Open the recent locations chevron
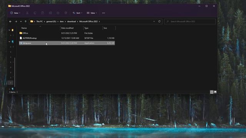Image resolution: width=246 pixels, height=138 pixels. [x=21, y=21]
